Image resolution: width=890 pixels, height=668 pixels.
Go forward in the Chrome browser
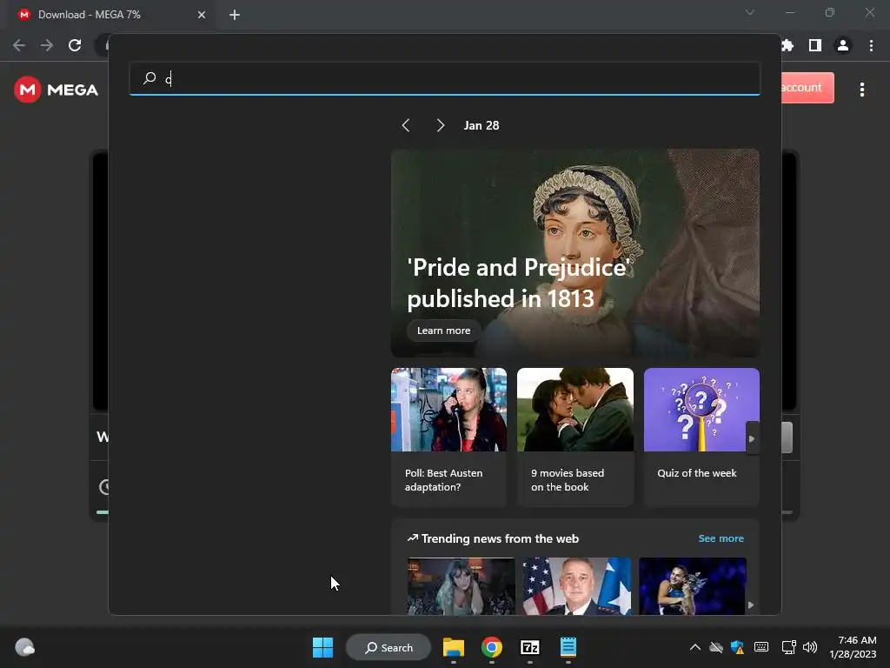[47, 45]
